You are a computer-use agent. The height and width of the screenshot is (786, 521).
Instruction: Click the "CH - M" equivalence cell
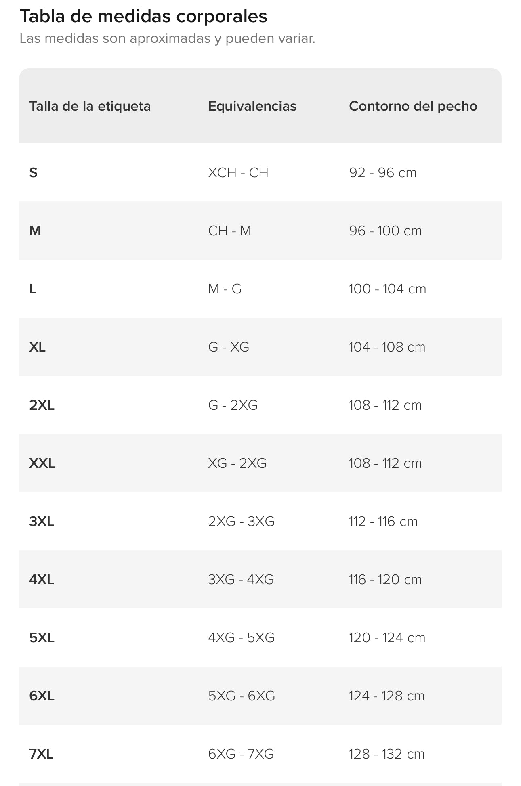coord(229,231)
